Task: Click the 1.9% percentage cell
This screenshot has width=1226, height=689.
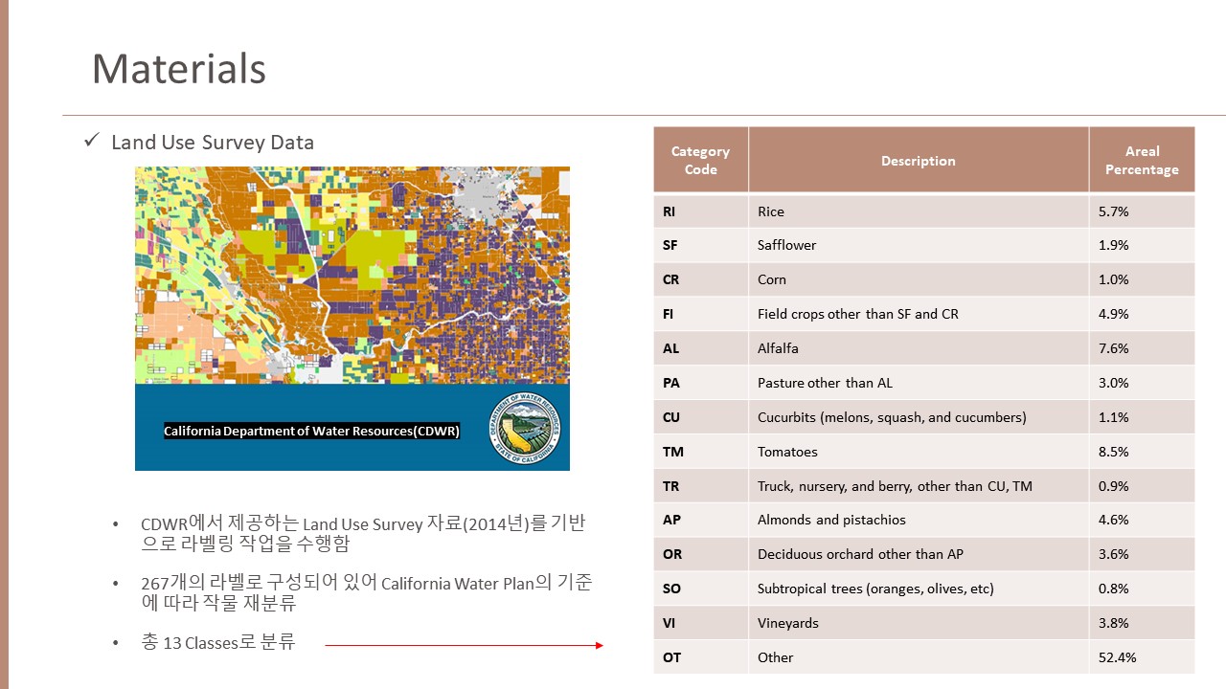Action: point(1142,245)
